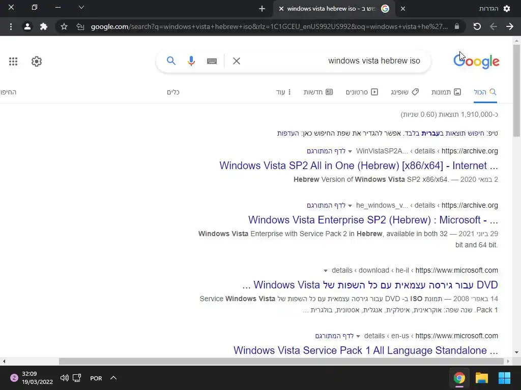Click the horizontal scrollbar at page bottom
This screenshot has height=390, width=521.
281,361
